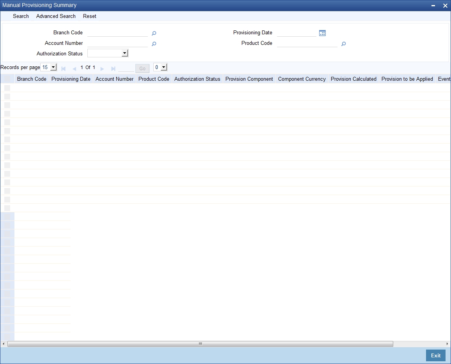Click the Branch Code column header

[32, 79]
